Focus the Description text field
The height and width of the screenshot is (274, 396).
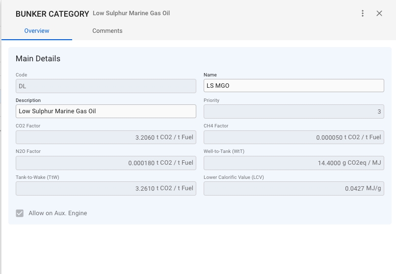coord(106,111)
